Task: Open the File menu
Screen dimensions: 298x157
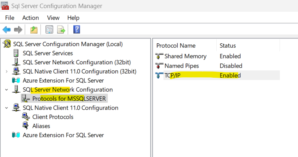Action: 10,18
